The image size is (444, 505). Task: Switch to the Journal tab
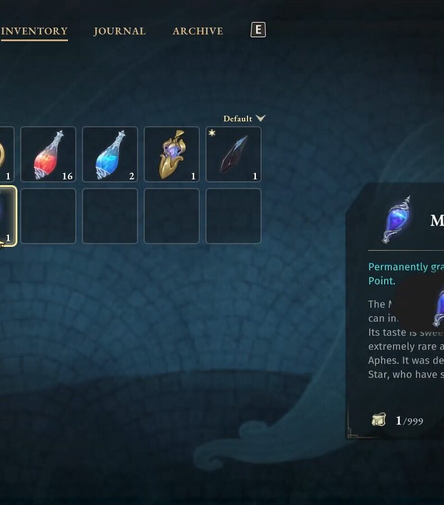tap(120, 31)
